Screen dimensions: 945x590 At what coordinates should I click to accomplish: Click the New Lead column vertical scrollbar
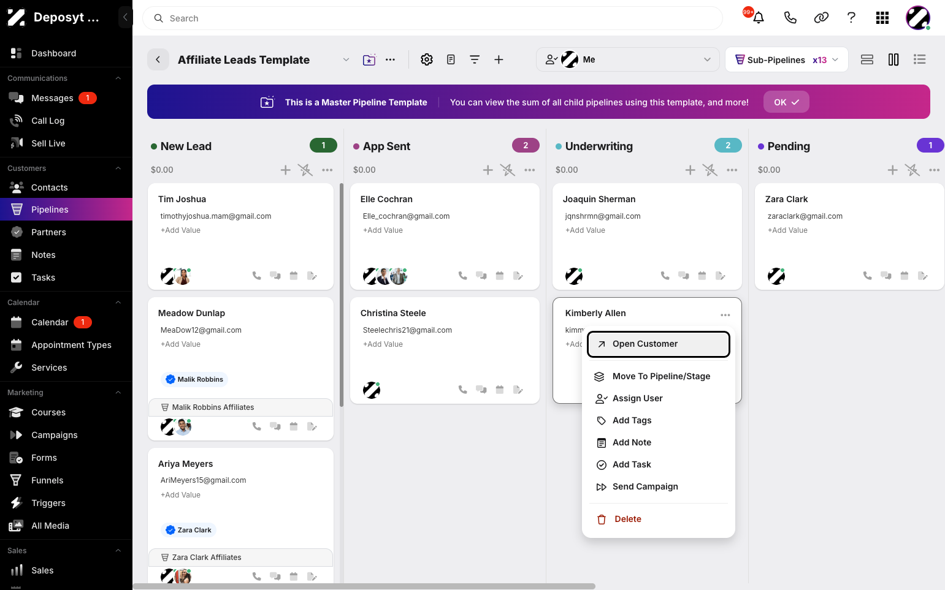pos(342,294)
